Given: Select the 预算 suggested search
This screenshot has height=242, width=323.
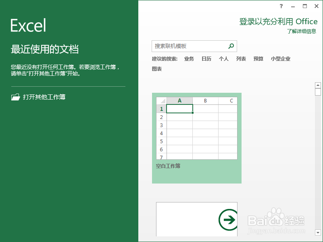Looking at the screenshot, I should click(258, 58).
